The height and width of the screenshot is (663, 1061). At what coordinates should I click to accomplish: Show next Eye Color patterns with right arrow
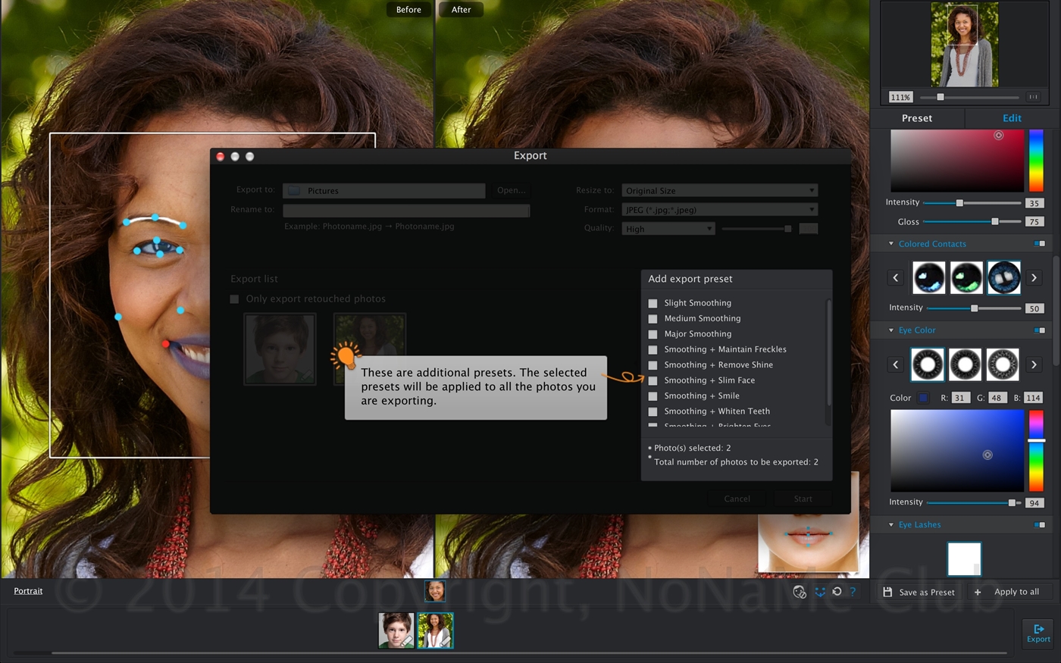tap(1034, 364)
